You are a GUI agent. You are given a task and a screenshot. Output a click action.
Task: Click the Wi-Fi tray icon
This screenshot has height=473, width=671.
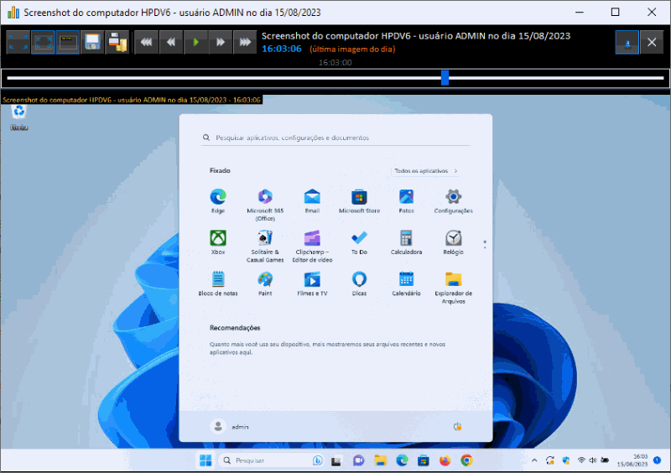581,460
